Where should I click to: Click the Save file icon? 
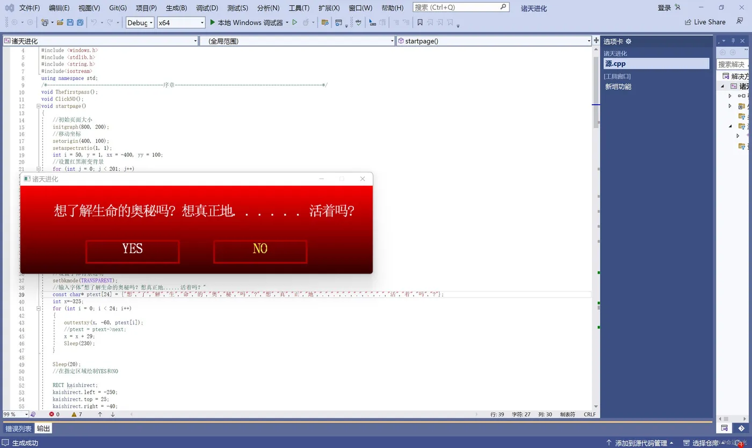point(70,23)
